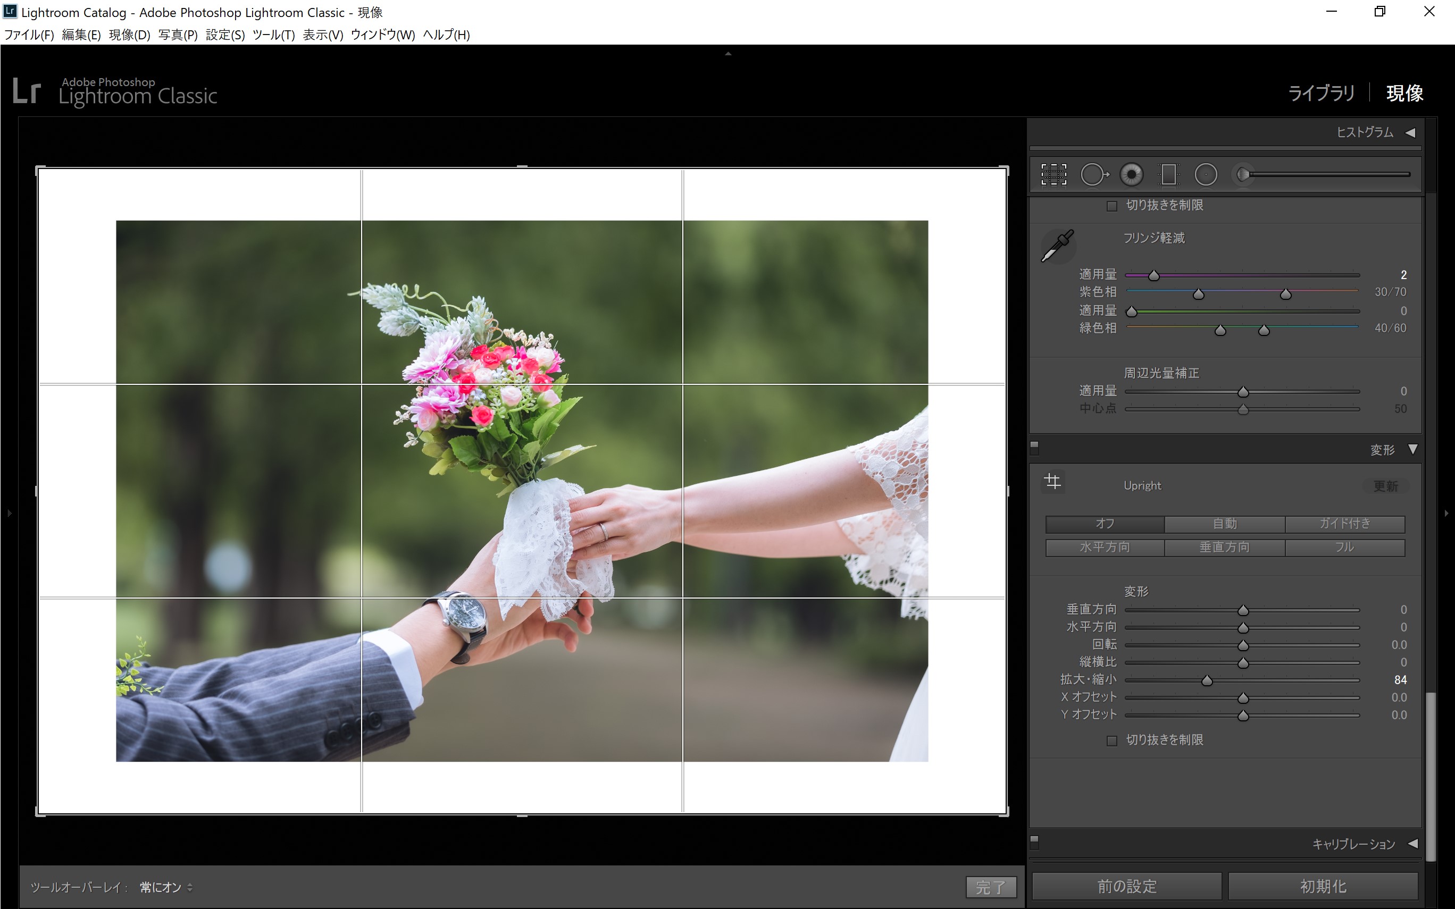
Task: Pick the fringe color eyedropper tool
Action: coord(1057,246)
